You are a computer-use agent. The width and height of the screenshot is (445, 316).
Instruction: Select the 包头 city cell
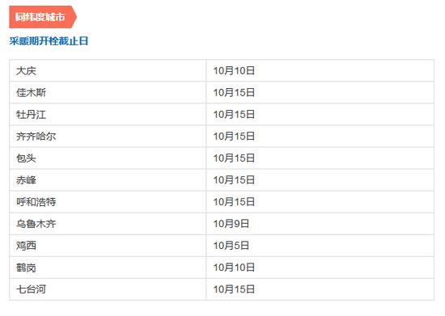click(x=108, y=158)
